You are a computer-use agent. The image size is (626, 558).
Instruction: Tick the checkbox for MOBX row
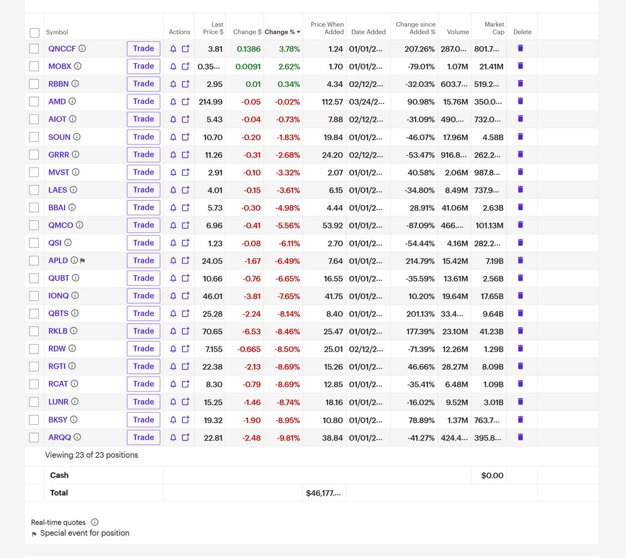(x=34, y=66)
